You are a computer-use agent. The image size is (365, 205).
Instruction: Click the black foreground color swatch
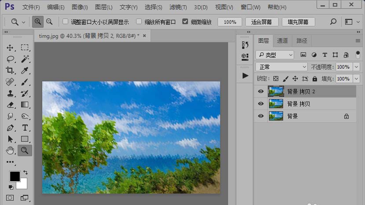point(15,176)
